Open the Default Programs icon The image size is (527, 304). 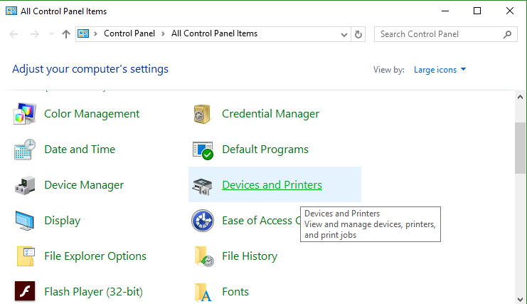203,150
